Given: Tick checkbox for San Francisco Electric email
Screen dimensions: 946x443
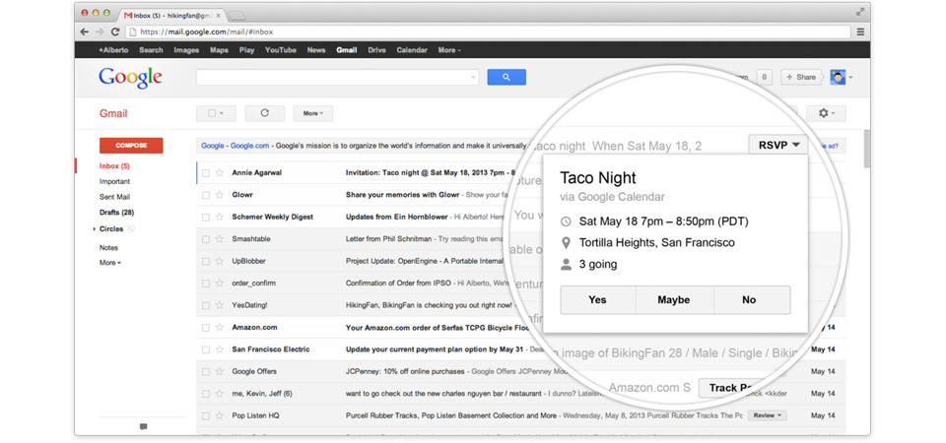Looking at the screenshot, I should pyautogui.click(x=206, y=349).
